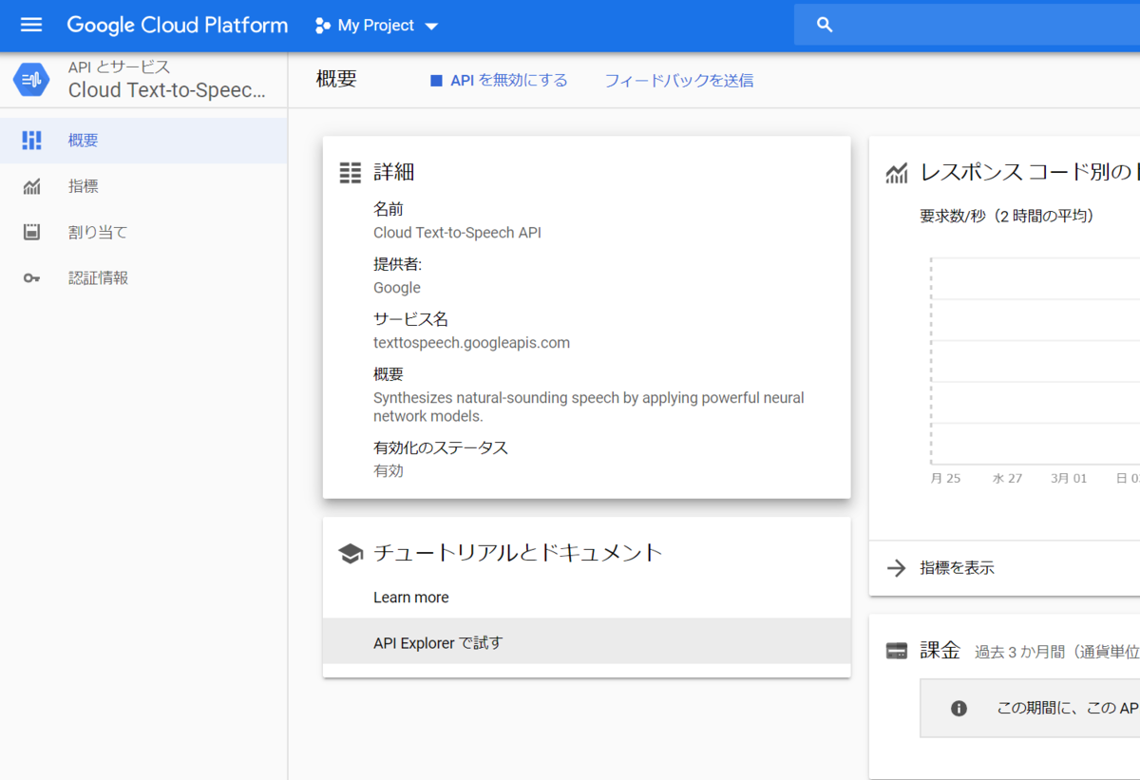Open the フィードバックを送信 link
The height and width of the screenshot is (780, 1140).
[677, 80]
